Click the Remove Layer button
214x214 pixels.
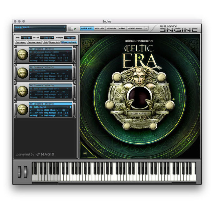pos(34,42)
